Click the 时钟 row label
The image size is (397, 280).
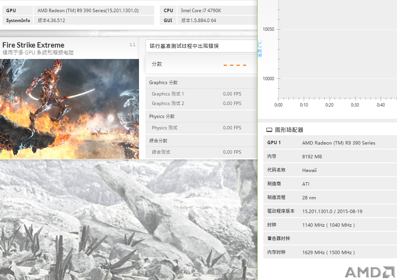272,225
